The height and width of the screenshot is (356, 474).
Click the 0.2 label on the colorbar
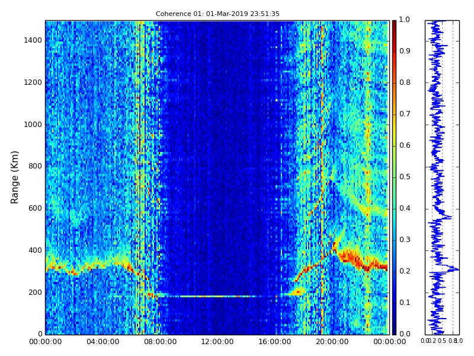pos(405,272)
